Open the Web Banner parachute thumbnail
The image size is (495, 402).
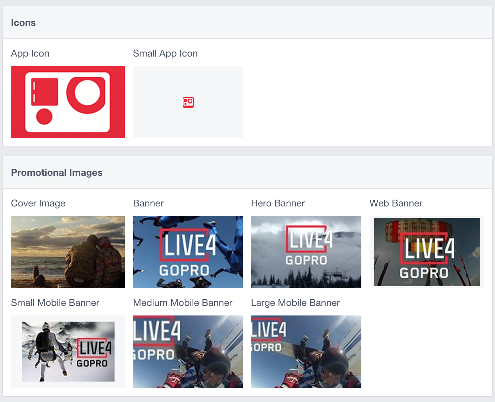tap(427, 252)
